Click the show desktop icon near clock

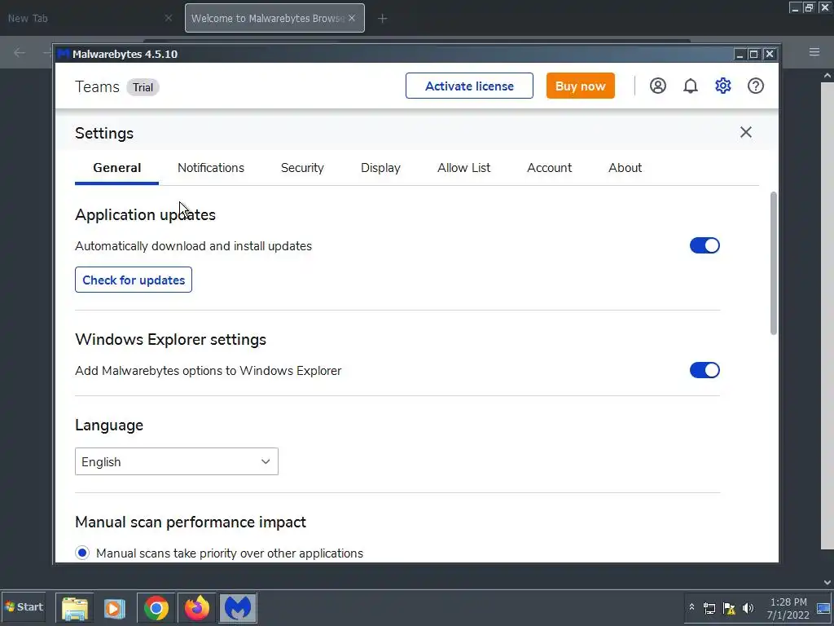[x=824, y=608]
